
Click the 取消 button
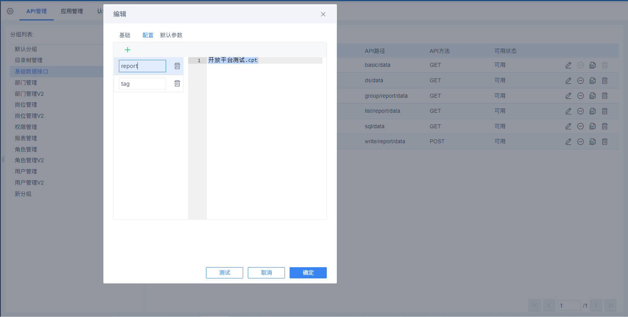266,273
